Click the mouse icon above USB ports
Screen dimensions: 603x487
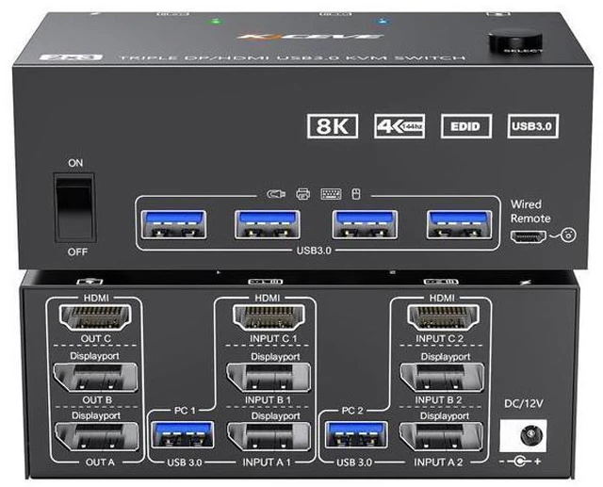356,194
